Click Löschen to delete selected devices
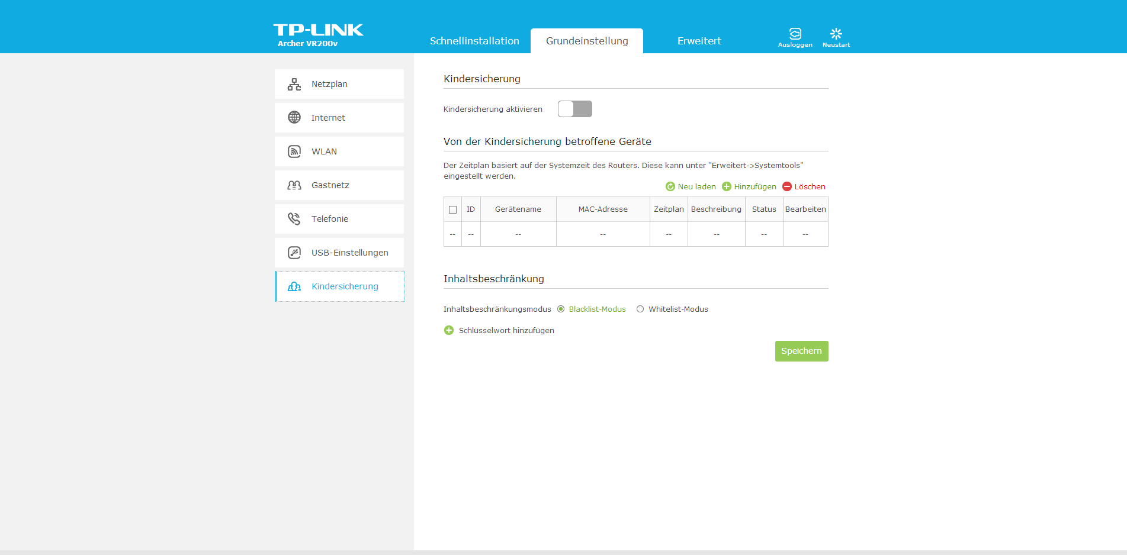 click(804, 186)
